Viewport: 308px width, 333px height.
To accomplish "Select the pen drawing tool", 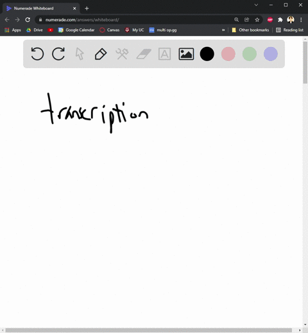I will click(x=101, y=54).
